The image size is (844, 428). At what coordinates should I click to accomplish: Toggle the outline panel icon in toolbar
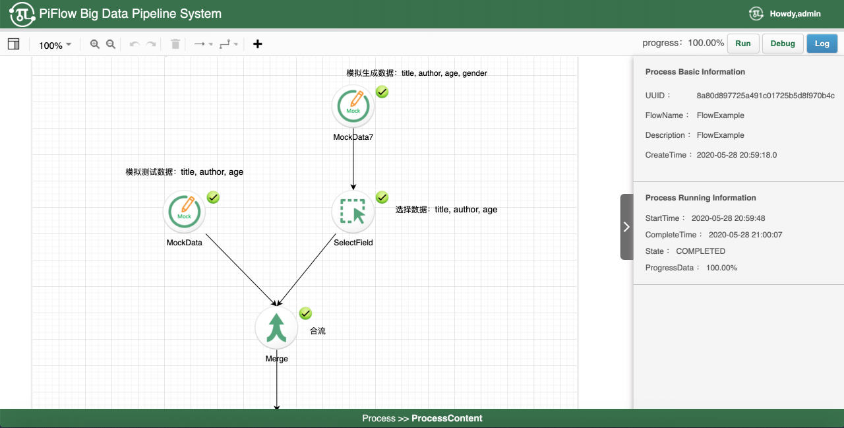tap(13, 44)
